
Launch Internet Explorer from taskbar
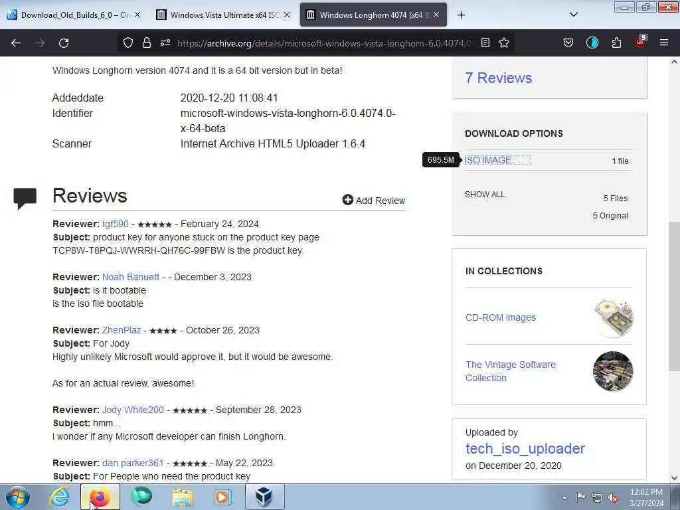(x=59, y=497)
